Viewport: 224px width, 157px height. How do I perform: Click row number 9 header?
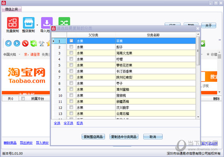tap(59, 89)
